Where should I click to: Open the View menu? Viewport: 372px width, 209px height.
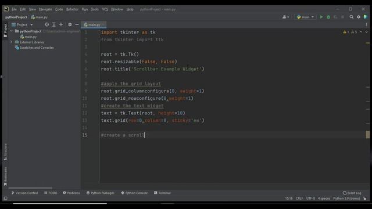click(33, 9)
